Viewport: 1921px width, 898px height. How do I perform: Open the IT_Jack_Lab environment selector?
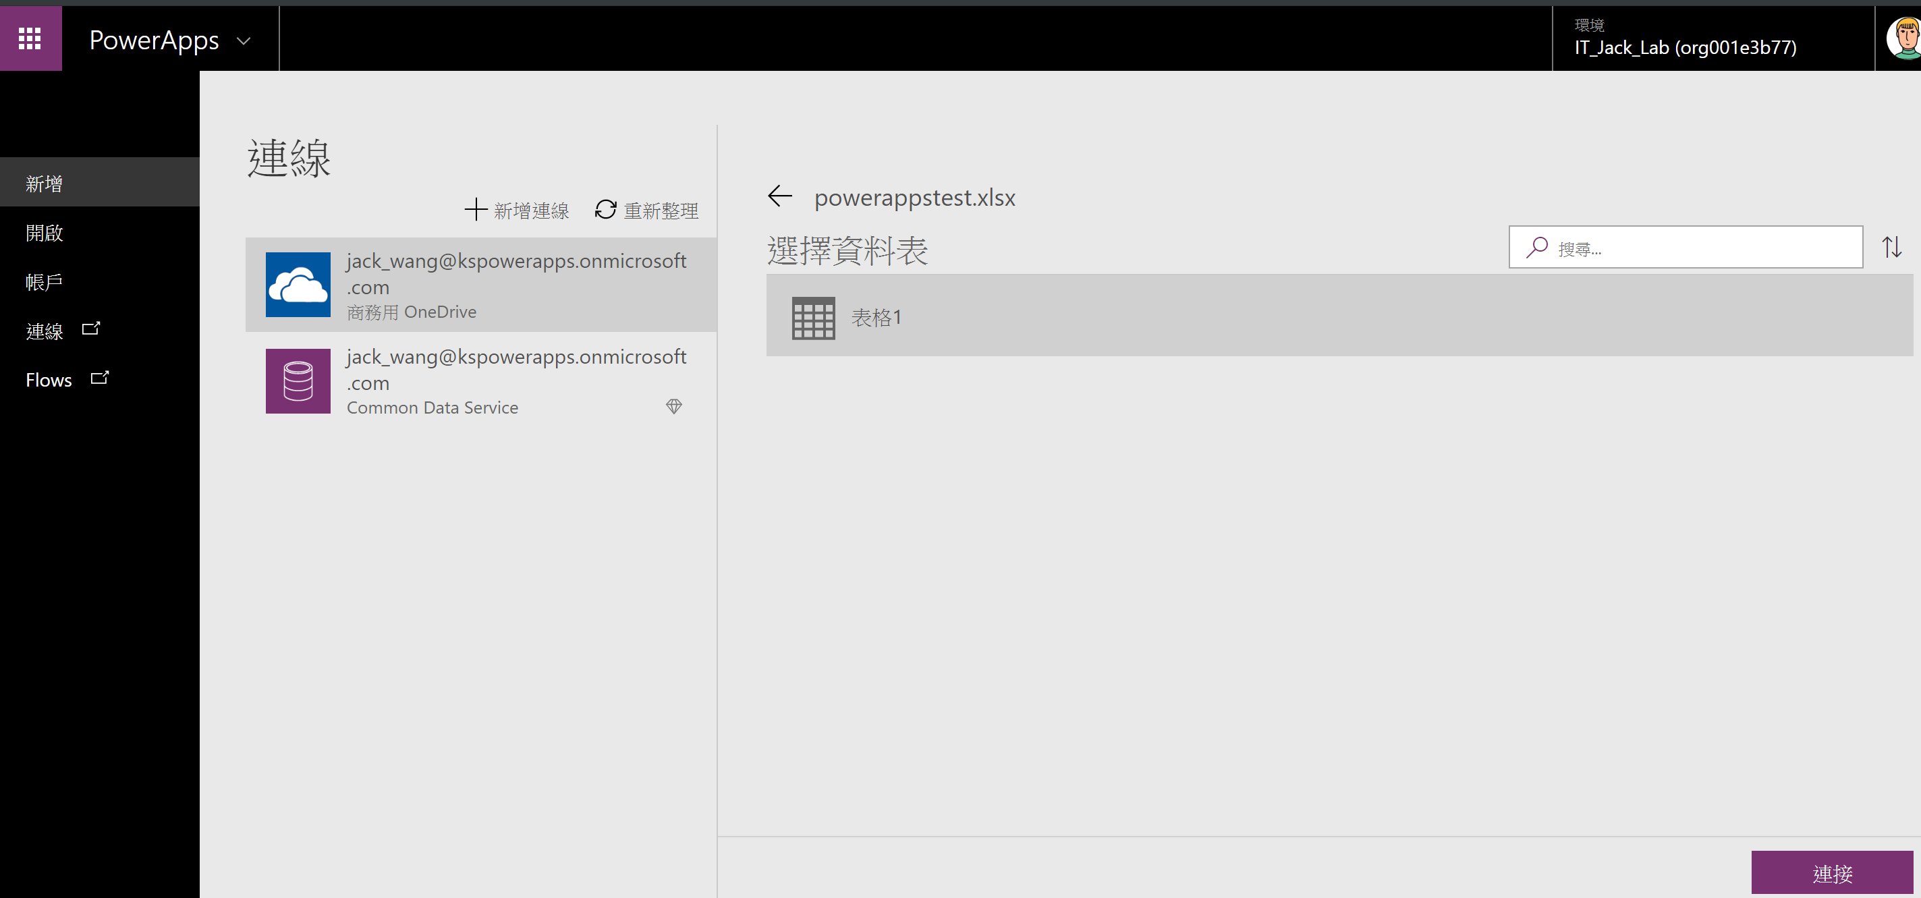coord(1713,38)
